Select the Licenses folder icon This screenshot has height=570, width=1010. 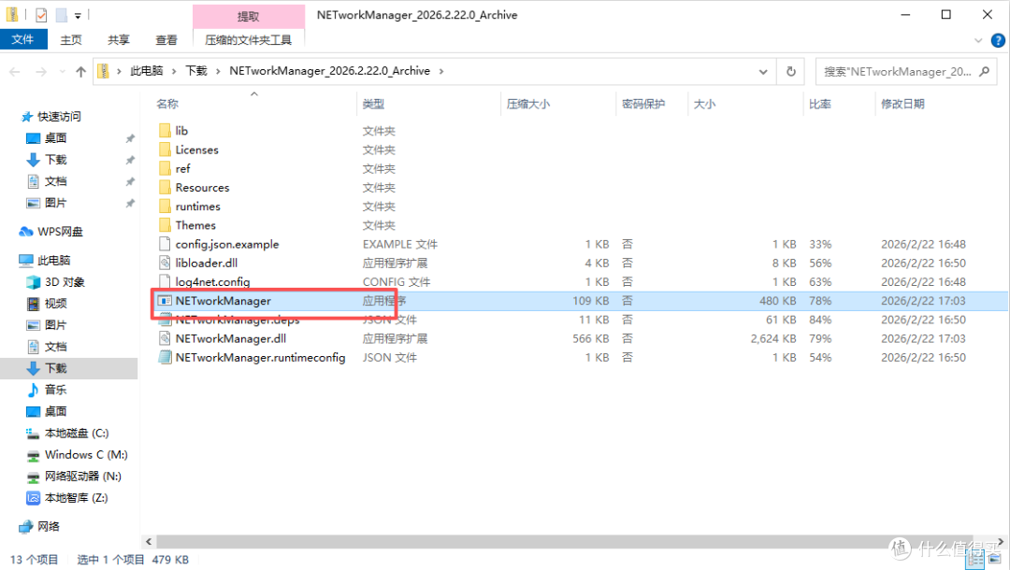tap(165, 150)
